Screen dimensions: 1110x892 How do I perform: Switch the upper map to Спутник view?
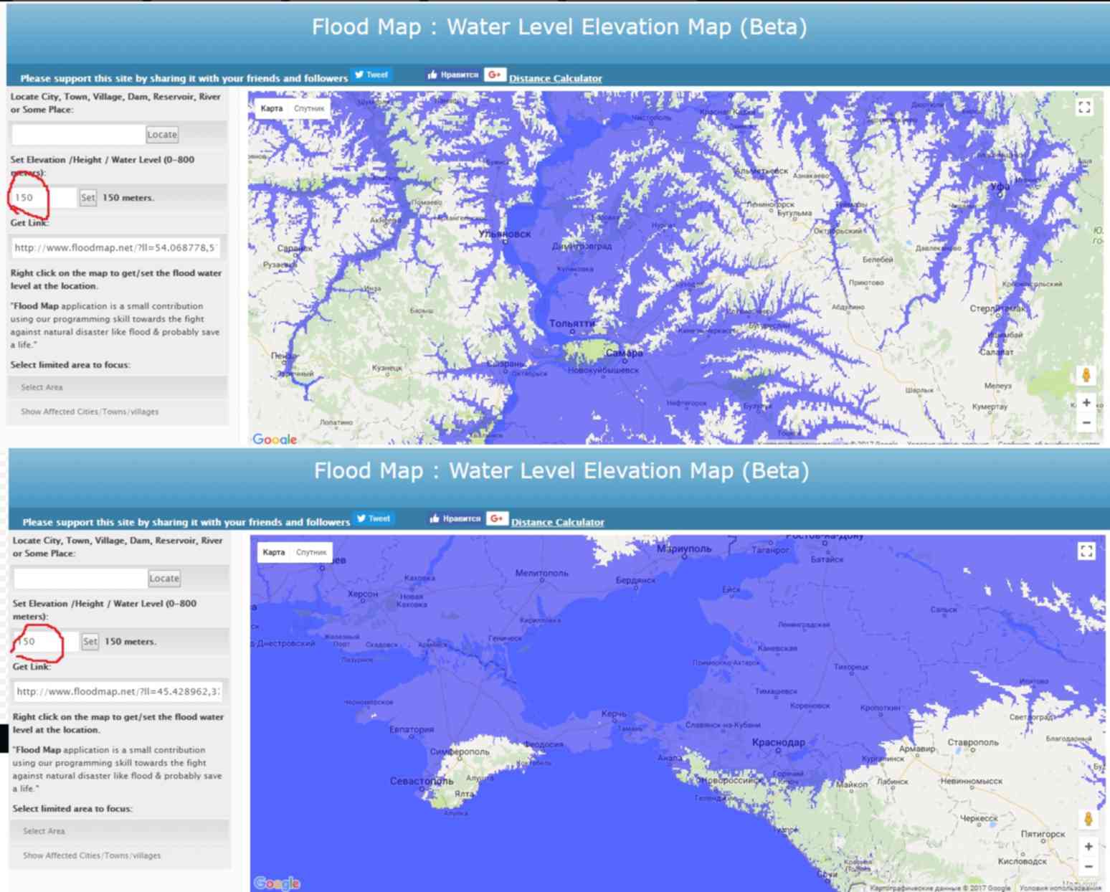pos(309,108)
